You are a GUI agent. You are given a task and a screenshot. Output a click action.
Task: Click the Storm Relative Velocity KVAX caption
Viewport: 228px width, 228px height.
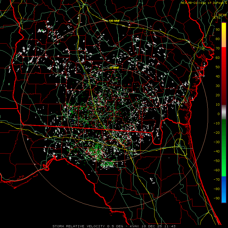tap(114, 226)
